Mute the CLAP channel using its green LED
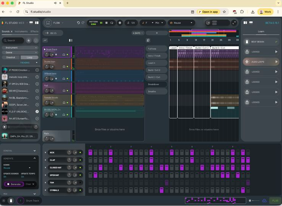The height and width of the screenshot is (206, 282). tap(80, 160)
